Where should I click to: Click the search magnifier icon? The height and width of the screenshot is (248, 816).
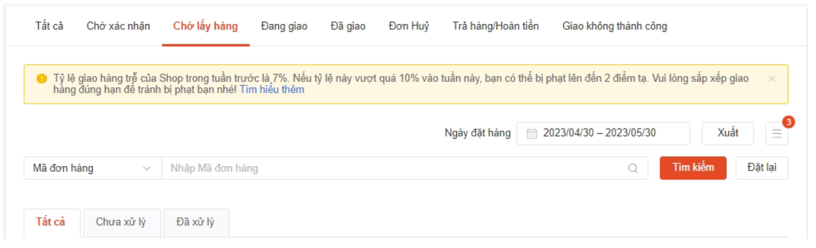633,169
